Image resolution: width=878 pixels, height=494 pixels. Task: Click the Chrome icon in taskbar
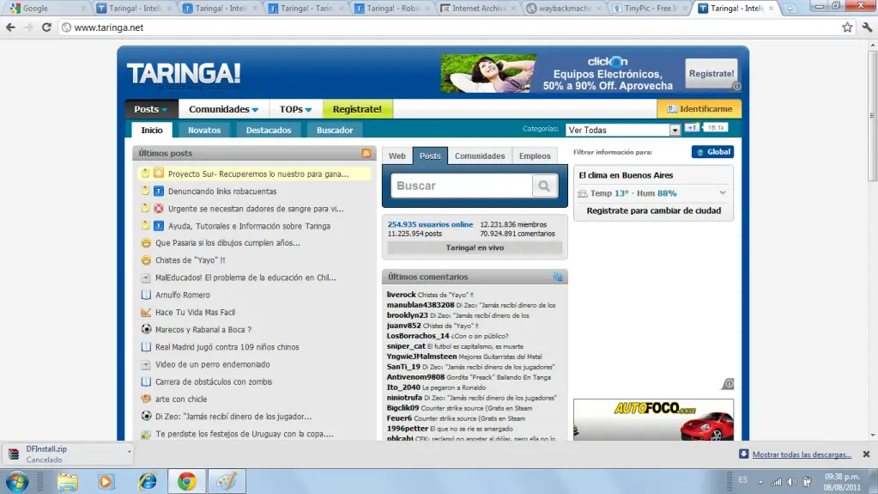(x=187, y=482)
